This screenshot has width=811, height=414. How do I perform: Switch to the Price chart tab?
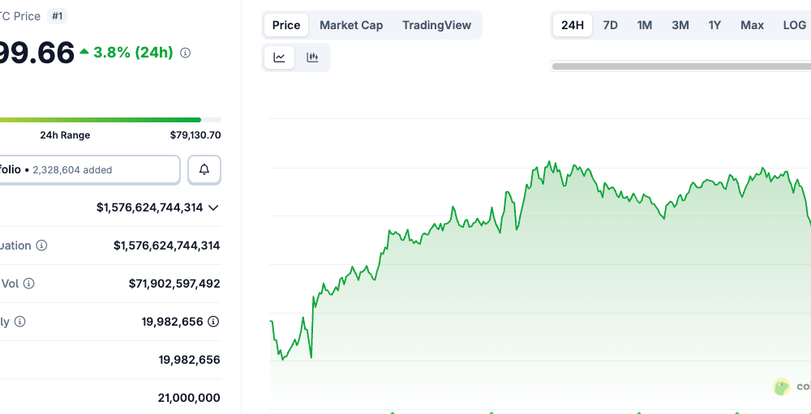[x=286, y=25]
